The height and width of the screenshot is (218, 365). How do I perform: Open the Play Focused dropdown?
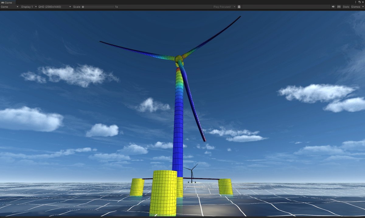coord(224,7)
